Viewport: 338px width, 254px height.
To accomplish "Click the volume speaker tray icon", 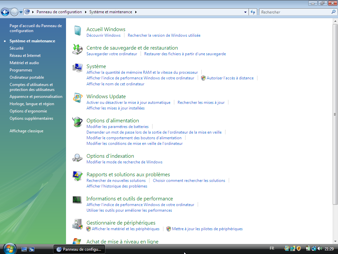I will pos(320,249).
